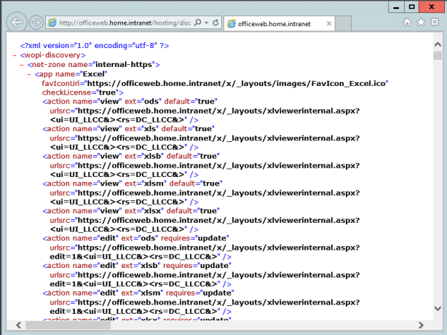Viewport: 447px width, 335px height.
Task: Refresh the page using the reload icon
Action: tap(216, 23)
